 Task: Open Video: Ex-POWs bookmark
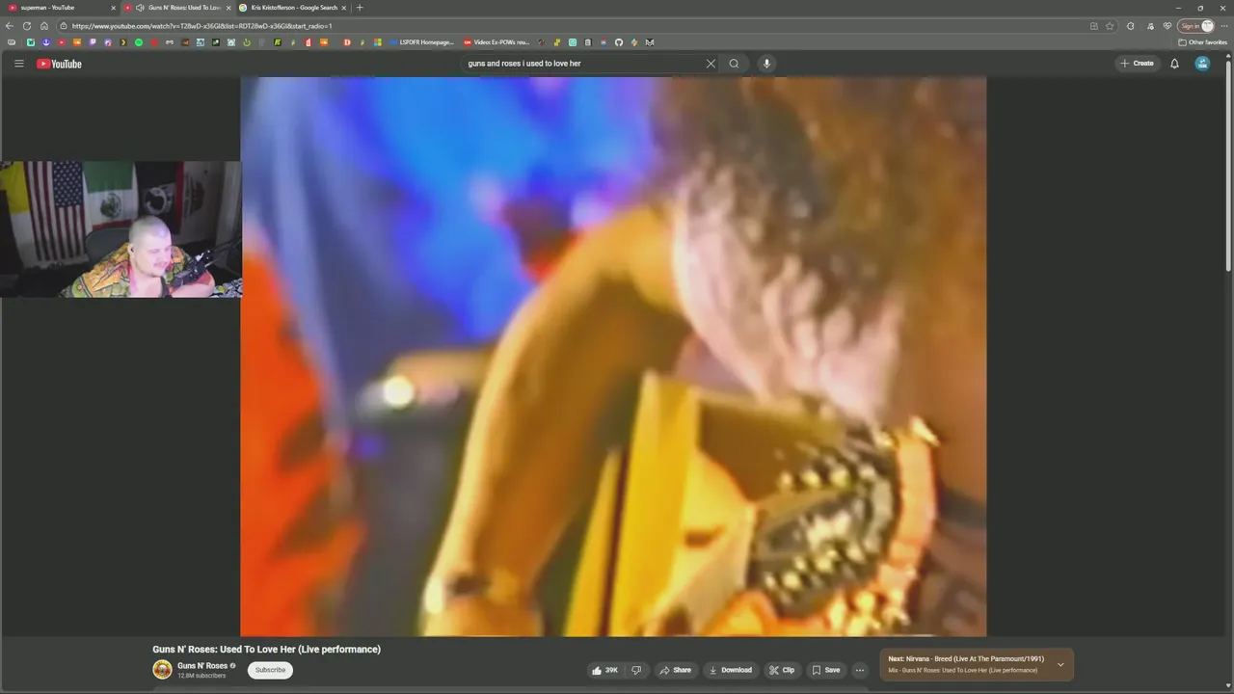tap(497, 42)
